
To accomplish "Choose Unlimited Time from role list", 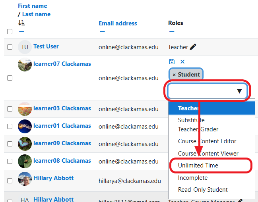I will pos(198,165).
